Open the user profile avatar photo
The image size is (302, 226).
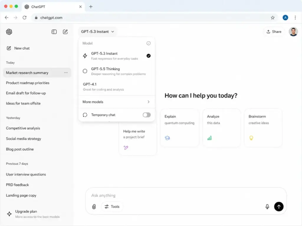pyautogui.click(x=293, y=32)
